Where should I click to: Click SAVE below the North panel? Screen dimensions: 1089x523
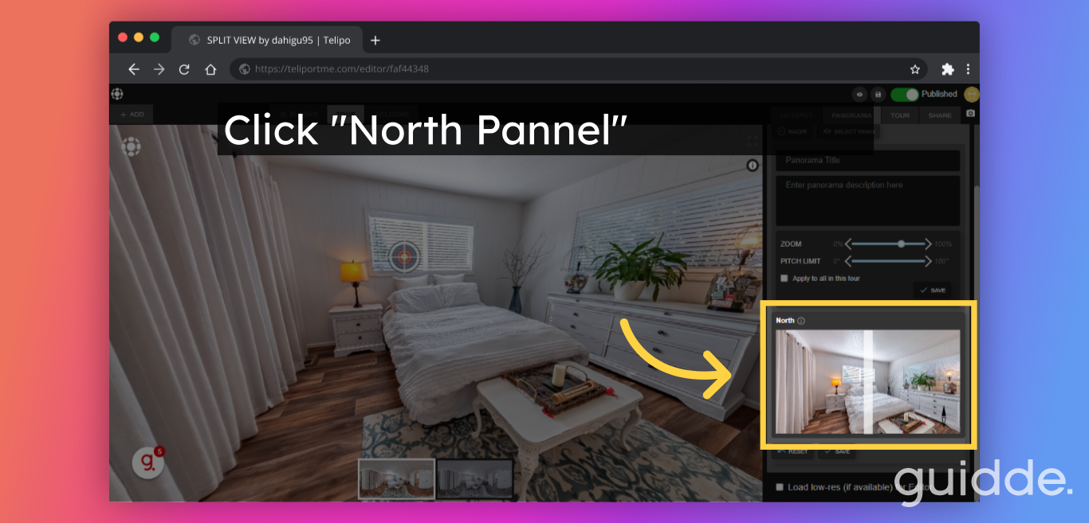pos(837,452)
